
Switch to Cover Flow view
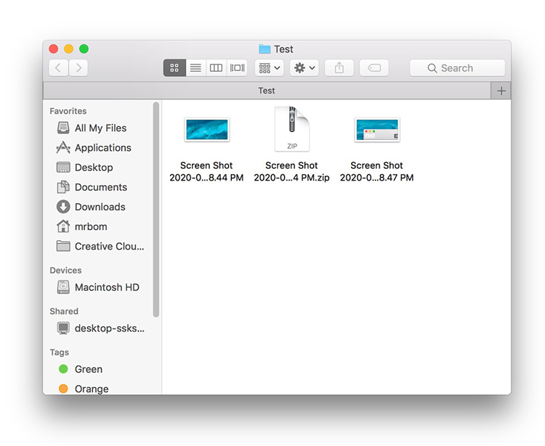[x=237, y=67]
